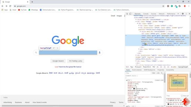
Task: Expand the style node above div Rhhkgb
Action: coord(136,19)
